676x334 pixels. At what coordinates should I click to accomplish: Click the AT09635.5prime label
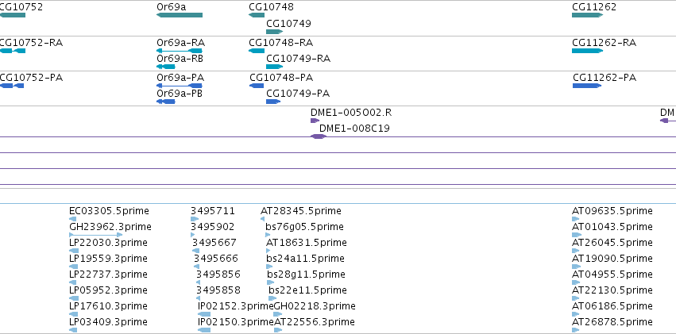coord(612,211)
